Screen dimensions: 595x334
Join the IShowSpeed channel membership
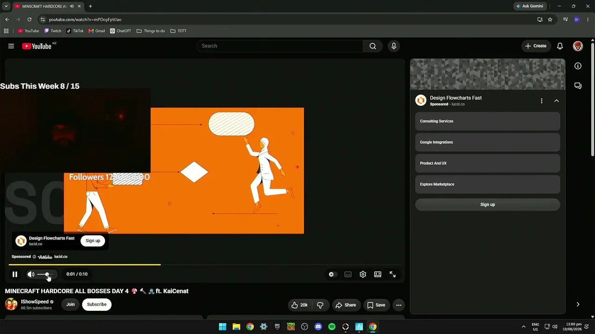click(x=70, y=304)
